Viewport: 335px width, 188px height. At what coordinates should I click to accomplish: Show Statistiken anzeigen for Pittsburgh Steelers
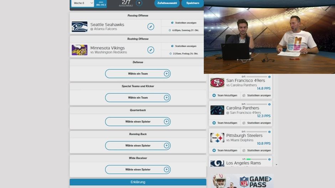257,150
